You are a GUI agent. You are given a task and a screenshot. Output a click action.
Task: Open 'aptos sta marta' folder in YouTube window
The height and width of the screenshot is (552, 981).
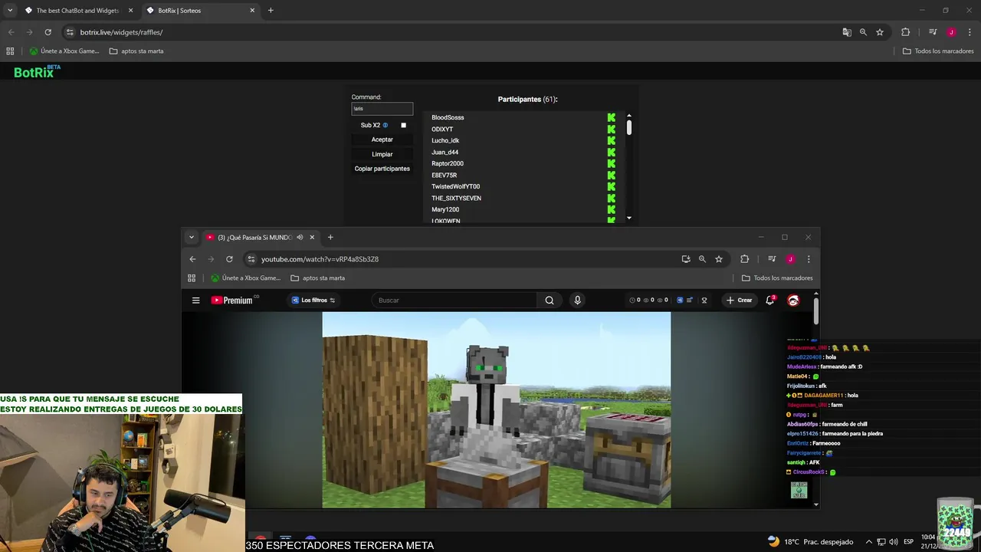click(x=317, y=278)
